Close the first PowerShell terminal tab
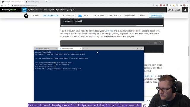Image resolution: width=190 pixels, height=107 pixels. pos(57,49)
